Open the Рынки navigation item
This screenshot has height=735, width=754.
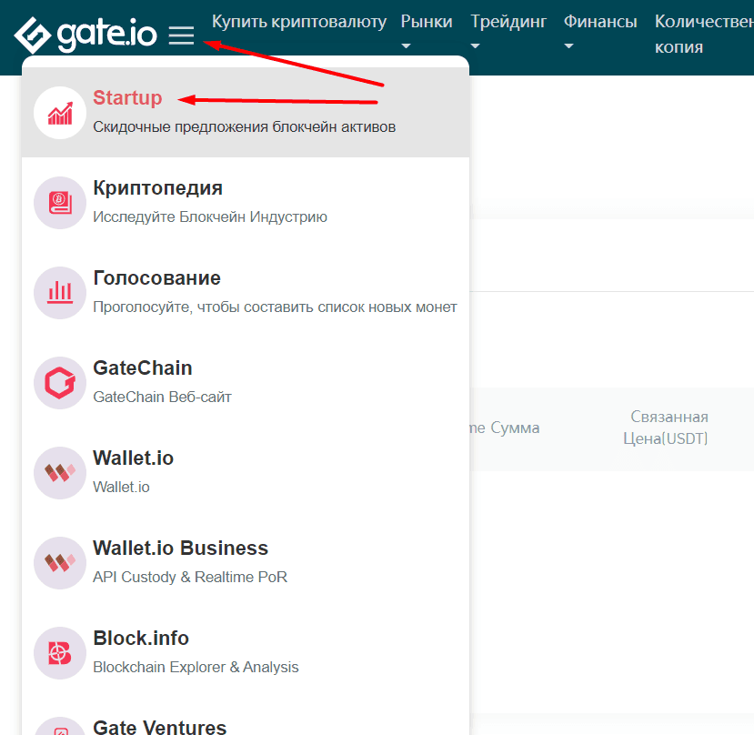427,22
